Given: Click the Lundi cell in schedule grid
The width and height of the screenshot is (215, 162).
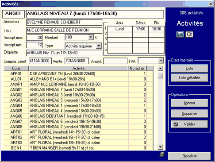Looking at the screenshot, I should [120, 29].
